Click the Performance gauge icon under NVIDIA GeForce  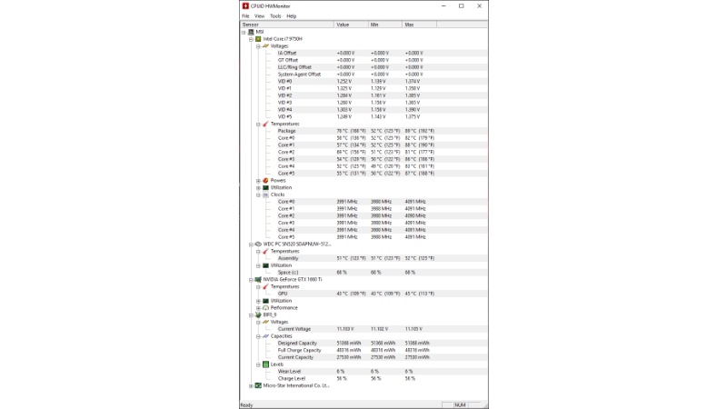(x=265, y=307)
